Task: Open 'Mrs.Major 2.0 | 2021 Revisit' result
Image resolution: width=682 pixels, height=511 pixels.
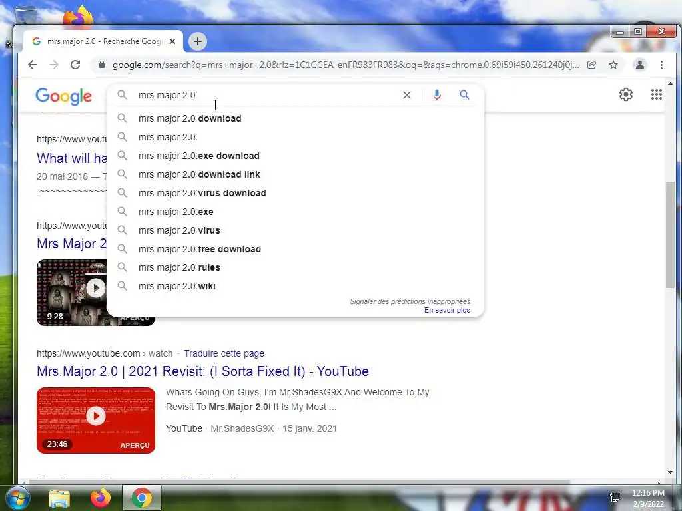Action: click(x=202, y=371)
